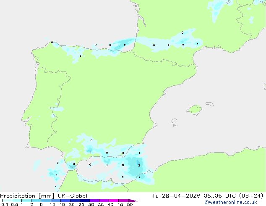Pick the 35–40 mm legend swatch
This screenshot has height=206, width=266.
[104, 201]
